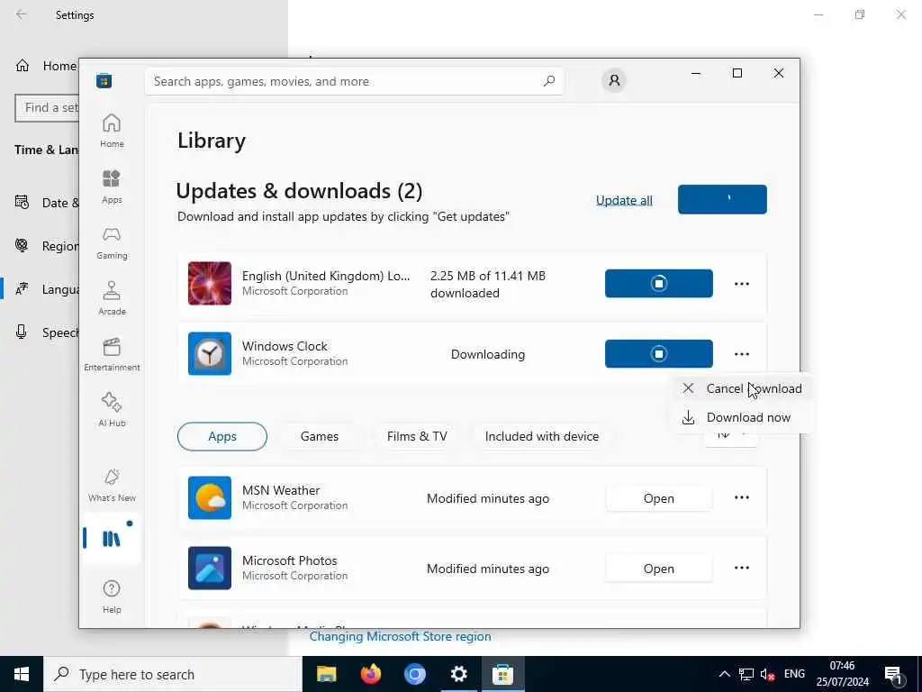Open File Explorer from the taskbar

(326, 674)
